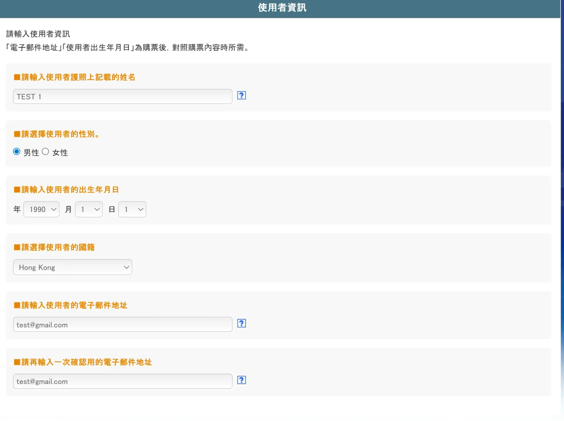Click the passport name field containing TEST 1
The image size is (564, 421).
click(x=123, y=97)
